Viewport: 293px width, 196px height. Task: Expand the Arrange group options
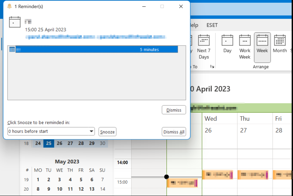click(x=261, y=67)
